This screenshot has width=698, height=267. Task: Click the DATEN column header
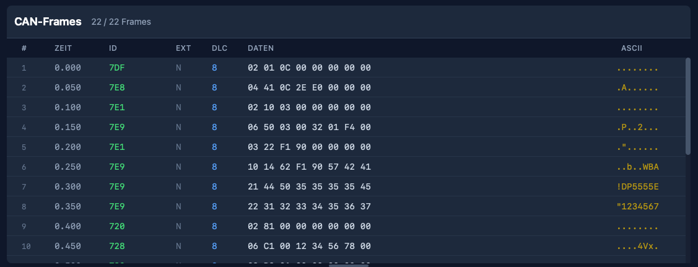point(261,48)
